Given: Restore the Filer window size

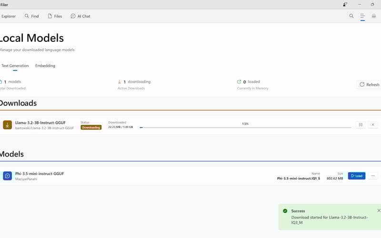Looking at the screenshot, I should [372, 4].
